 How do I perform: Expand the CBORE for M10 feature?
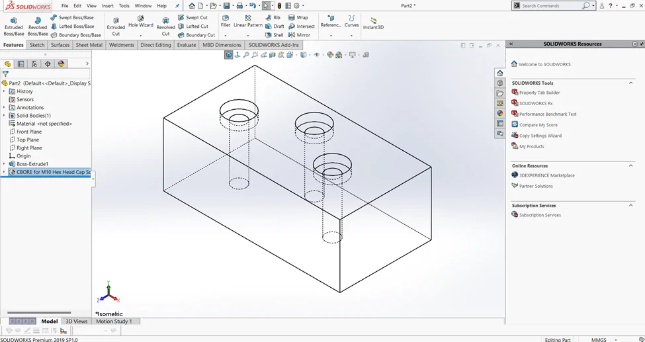(x=4, y=172)
